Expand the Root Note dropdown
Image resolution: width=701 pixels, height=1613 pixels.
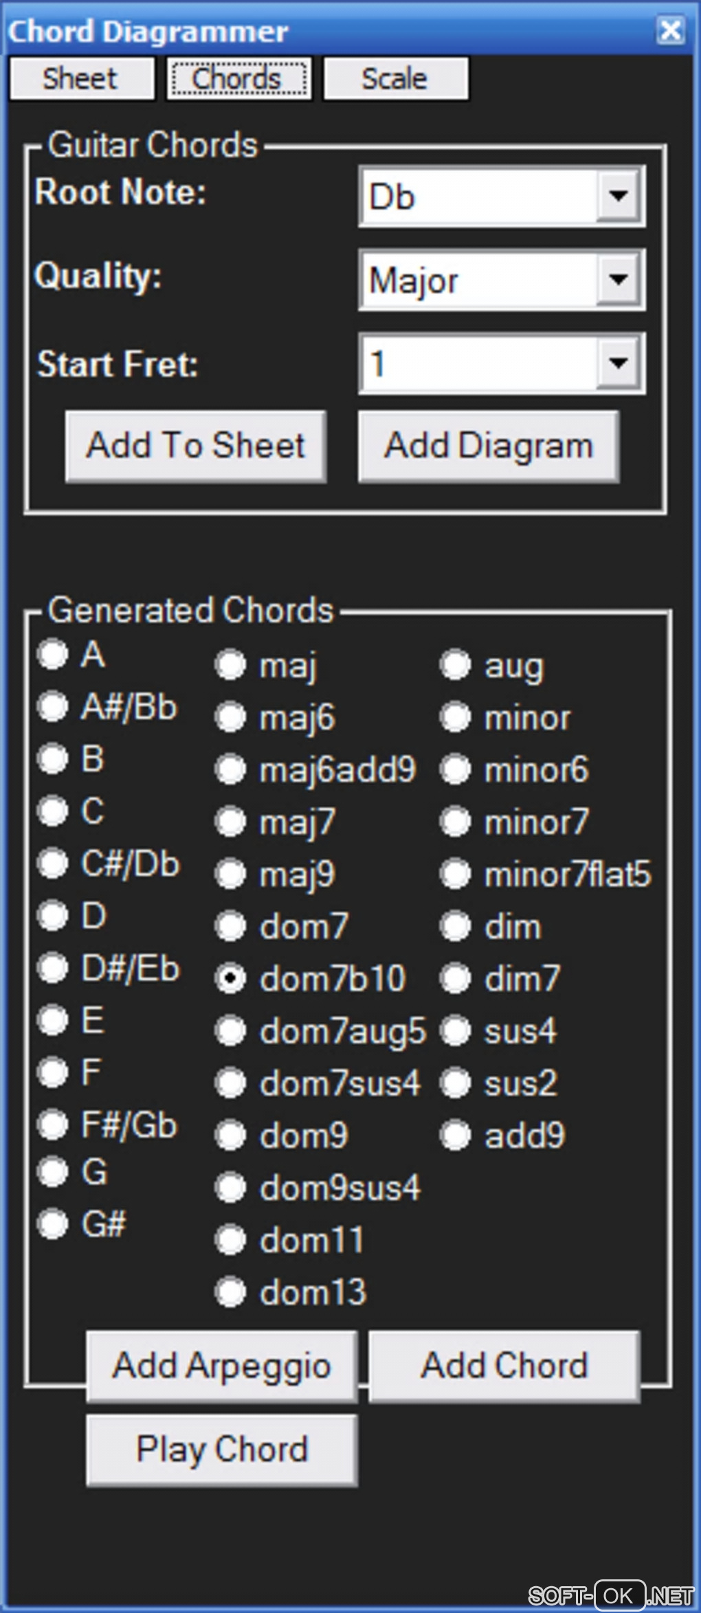click(x=619, y=196)
